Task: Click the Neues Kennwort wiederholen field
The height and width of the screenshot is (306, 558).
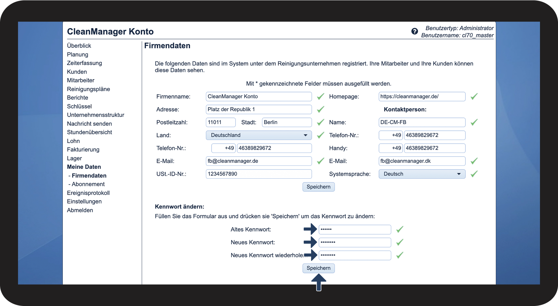Action: point(355,255)
